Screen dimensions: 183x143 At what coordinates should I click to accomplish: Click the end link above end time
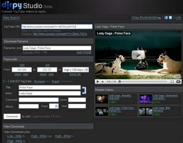click(47, 65)
